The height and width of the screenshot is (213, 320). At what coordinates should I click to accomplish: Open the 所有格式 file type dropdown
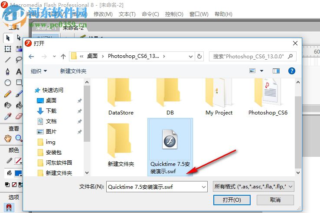click(253, 187)
